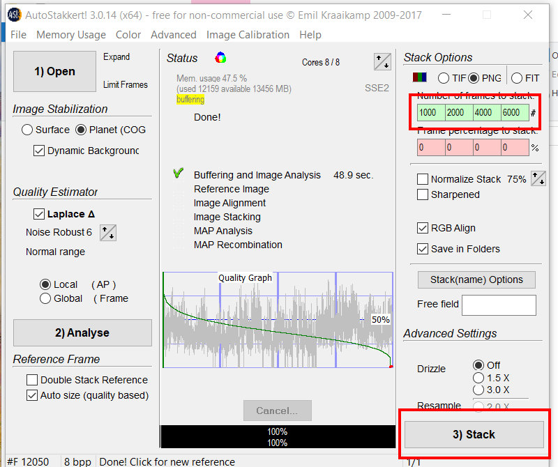This screenshot has width=558, height=467.
Task: Click the SSE2 label
Action: coord(377,89)
